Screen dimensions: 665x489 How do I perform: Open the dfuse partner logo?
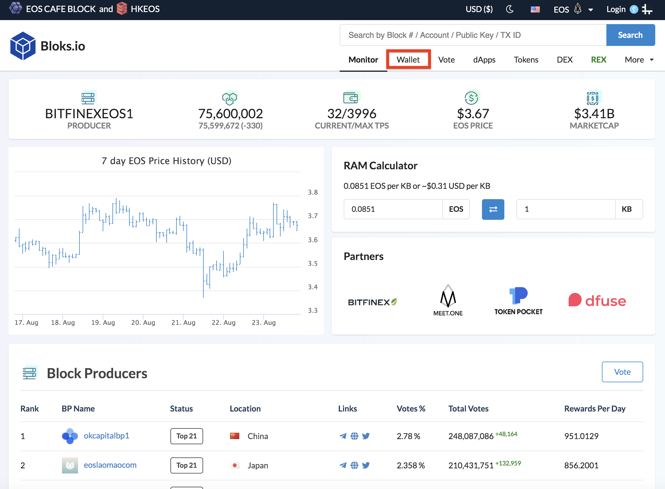pos(597,300)
